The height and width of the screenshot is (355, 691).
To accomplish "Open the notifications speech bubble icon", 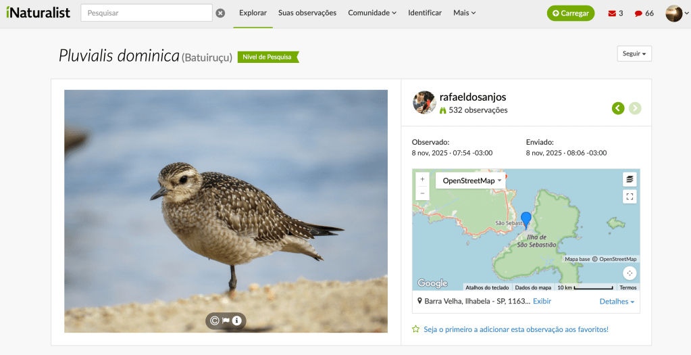I will click(x=638, y=13).
